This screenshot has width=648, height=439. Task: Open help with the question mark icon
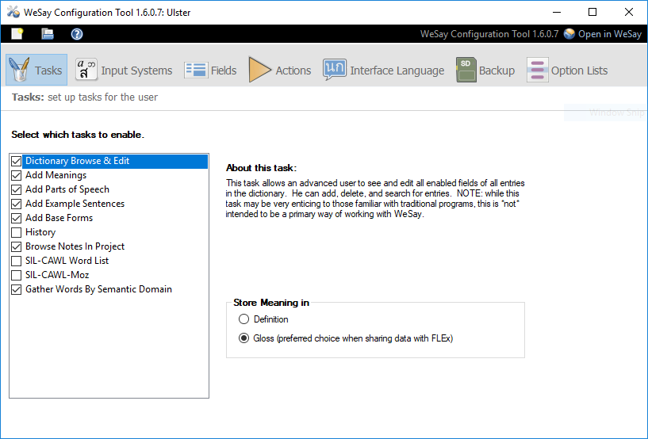[x=77, y=34]
